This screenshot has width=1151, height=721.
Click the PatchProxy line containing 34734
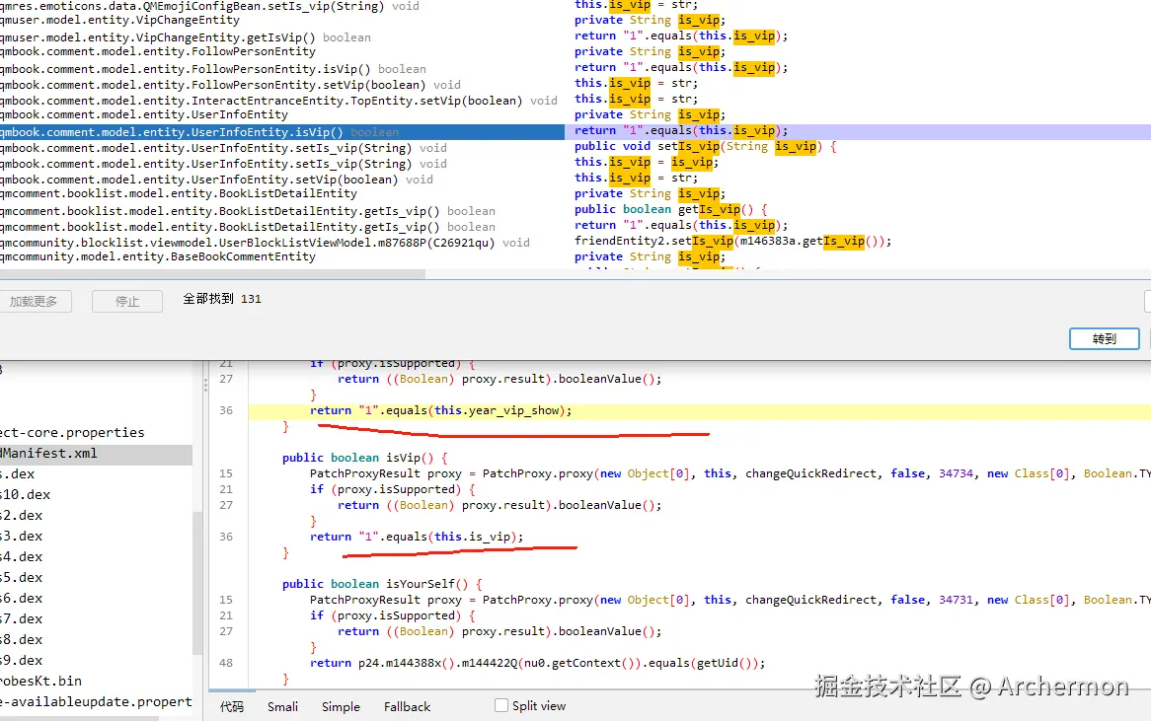(729, 473)
